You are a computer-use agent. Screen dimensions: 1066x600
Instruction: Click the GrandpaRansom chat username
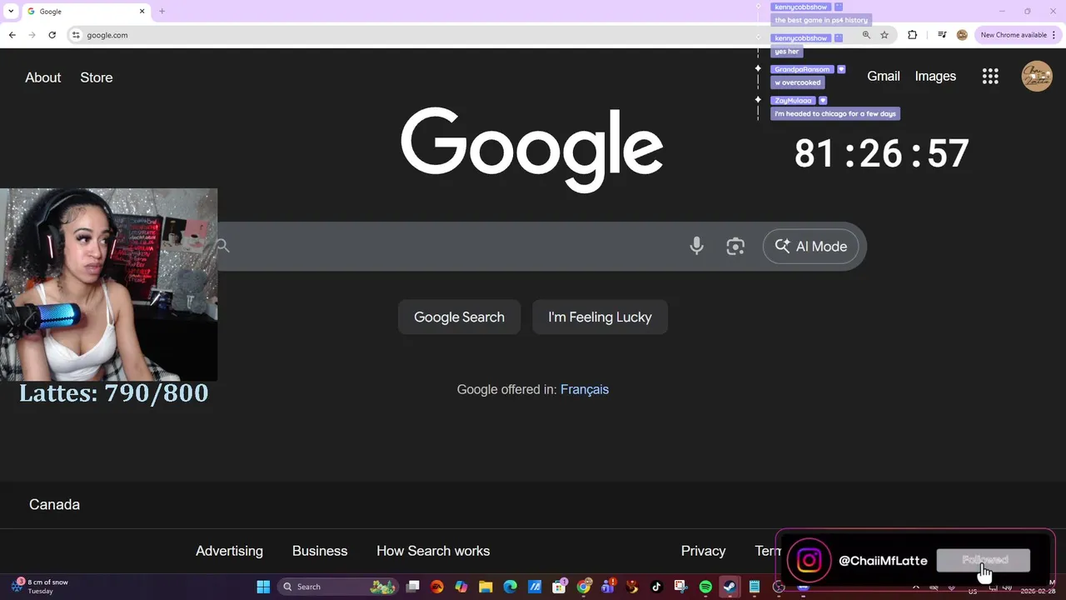tap(802, 69)
